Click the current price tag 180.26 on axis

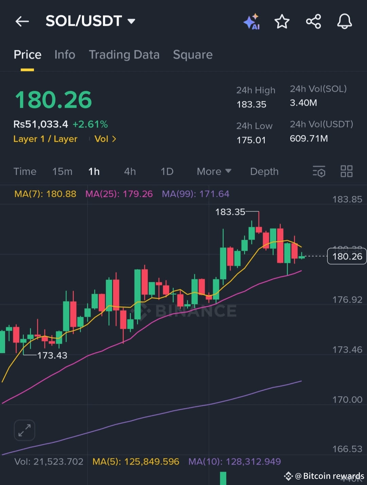347,256
